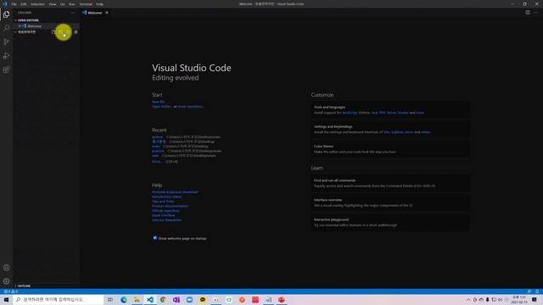Open the Terminal menu
543x305 pixels.
86,4
